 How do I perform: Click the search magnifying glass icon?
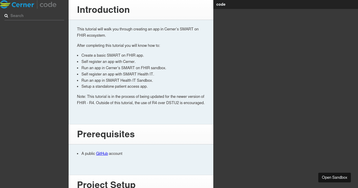6,16
